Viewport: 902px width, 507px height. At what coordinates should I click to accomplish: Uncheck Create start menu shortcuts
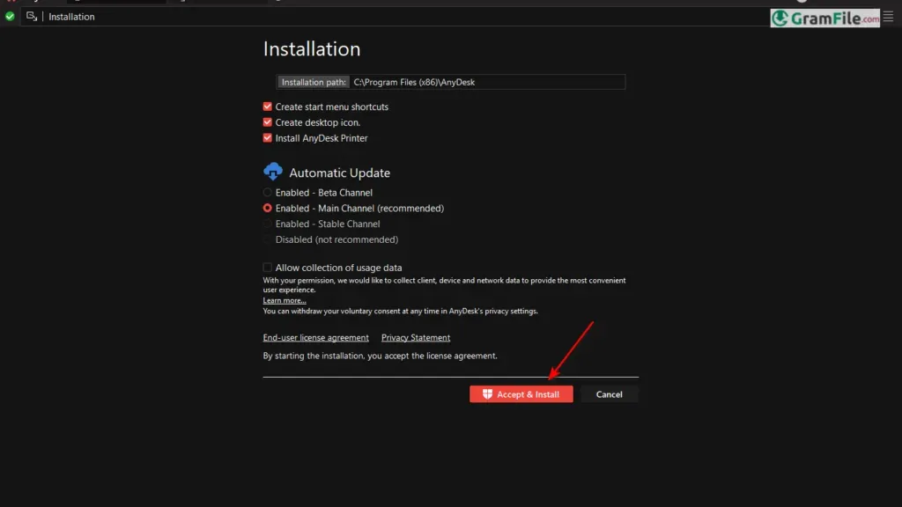(268, 107)
